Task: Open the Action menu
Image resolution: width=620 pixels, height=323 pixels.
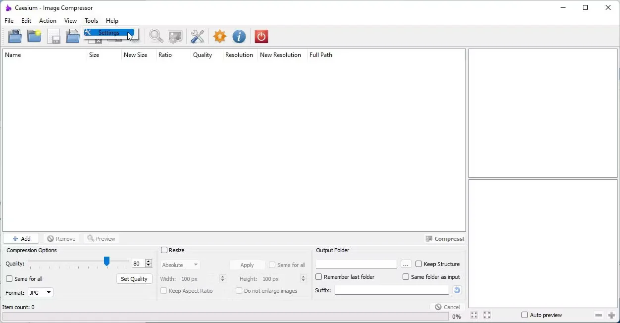Action: (48, 21)
